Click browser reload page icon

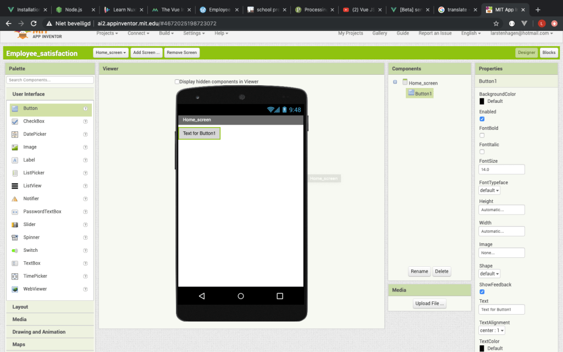[x=34, y=24]
